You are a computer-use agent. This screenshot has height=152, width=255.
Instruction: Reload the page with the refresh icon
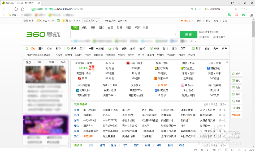[x=16, y=9]
